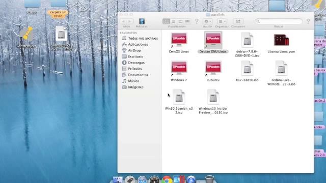Open Dashboard gauge in the Dock
Viewport: 326px width, 183px height.
[x=154, y=180]
